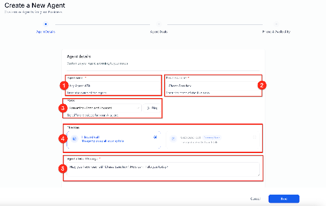Click the Cancel button
Image resolution: width=326 pixels, height=206 pixels.
coord(255,199)
